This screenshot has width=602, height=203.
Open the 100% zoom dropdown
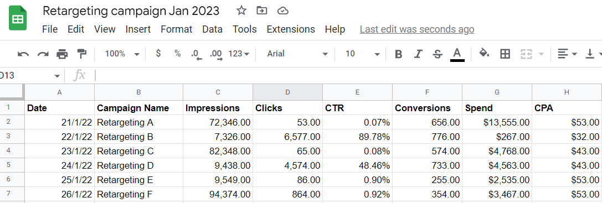pos(122,54)
